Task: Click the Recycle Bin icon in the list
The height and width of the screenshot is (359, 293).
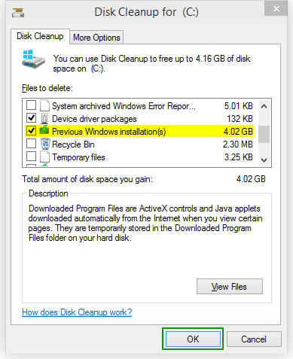Action: tap(45, 144)
